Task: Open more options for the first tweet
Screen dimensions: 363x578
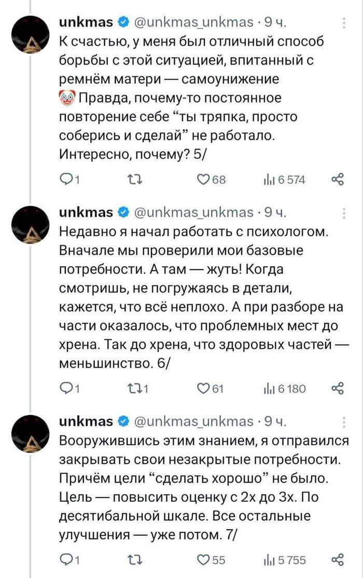Action: pyautogui.click(x=345, y=22)
